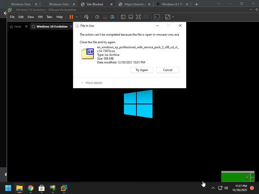
Task: Toggle the VMware library sidebar icon
Action: pos(123,17)
